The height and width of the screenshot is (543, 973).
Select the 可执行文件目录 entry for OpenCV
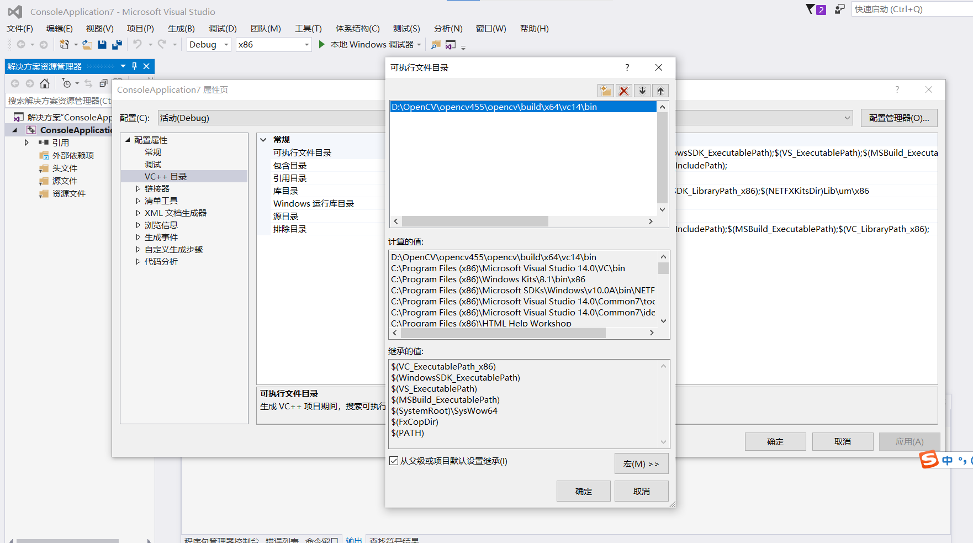click(x=494, y=107)
